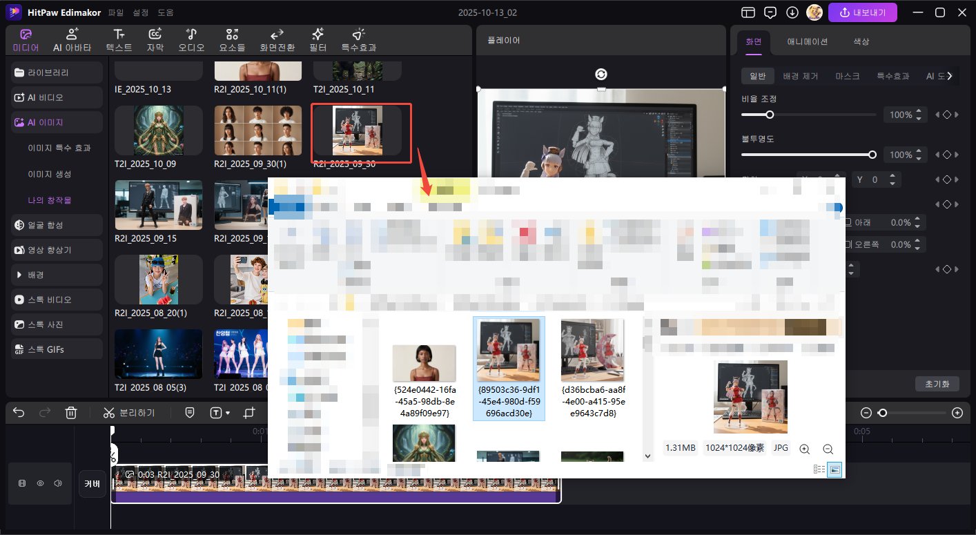Open the AI 아바타 tool
This screenshot has height=535, width=976.
[x=72, y=40]
